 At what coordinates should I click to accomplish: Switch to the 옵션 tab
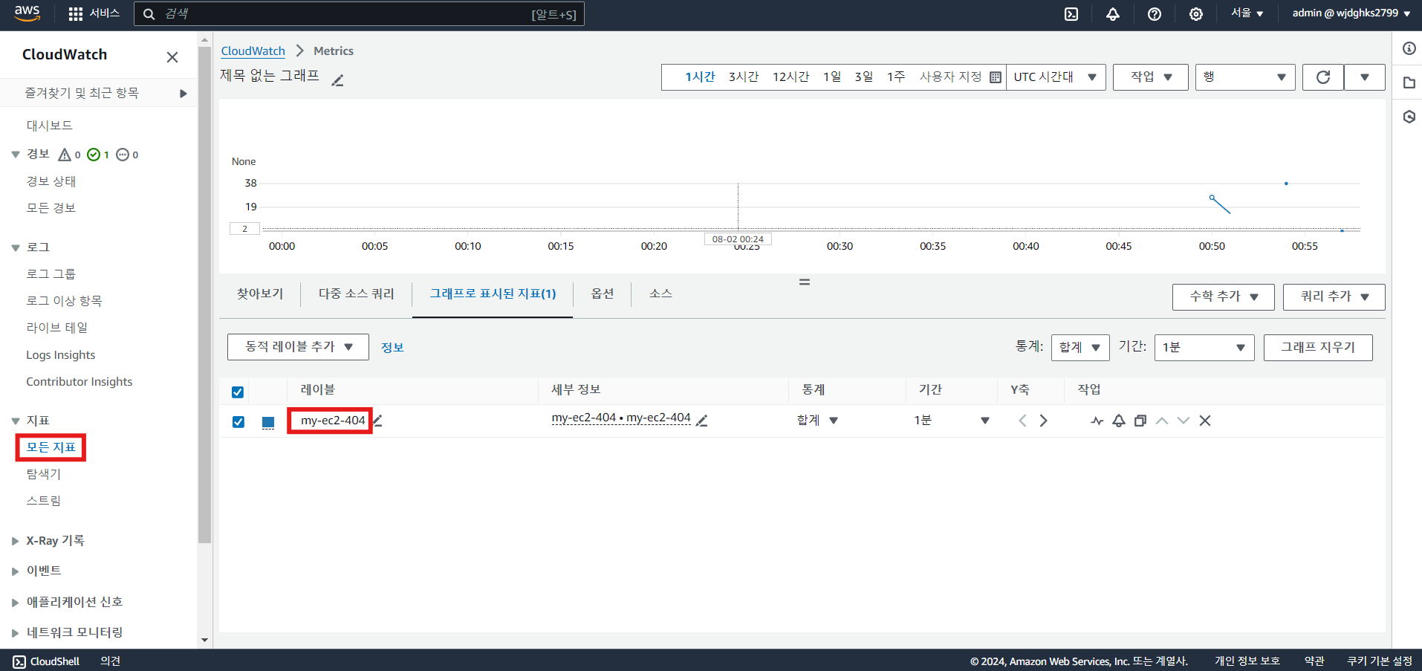click(x=603, y=294)
